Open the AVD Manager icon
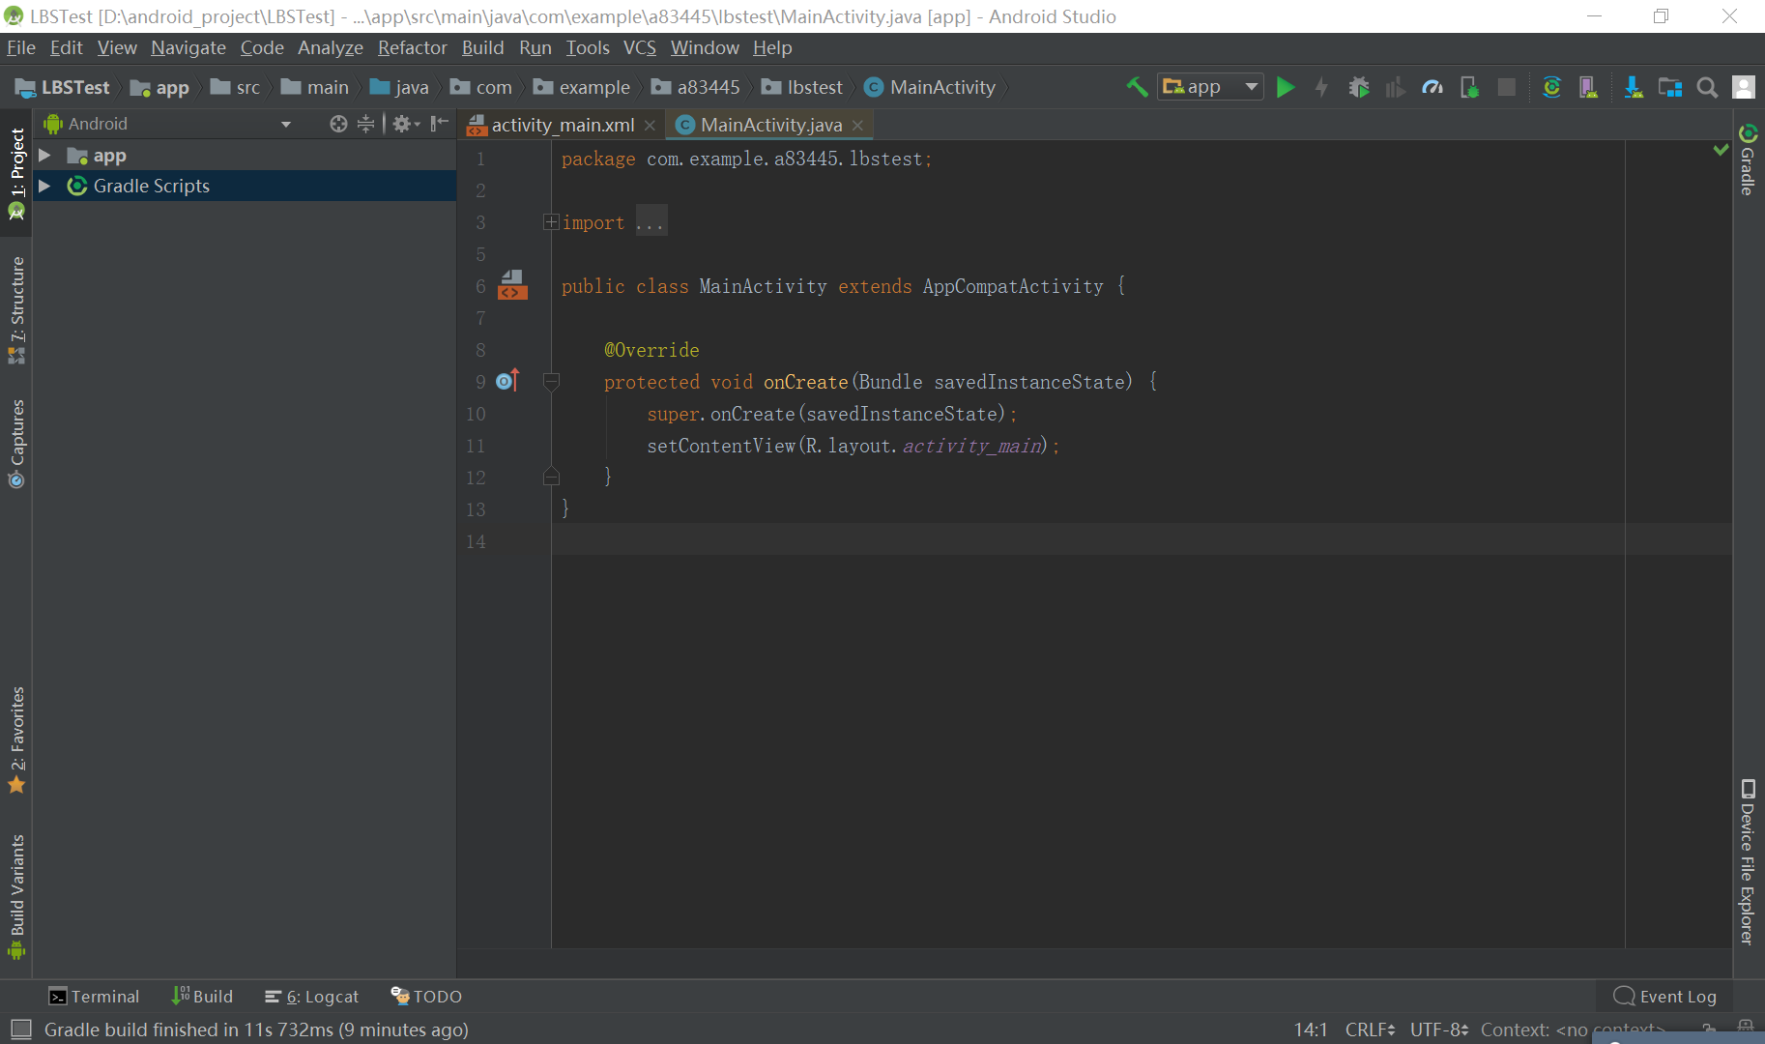 coord(1588,87)
